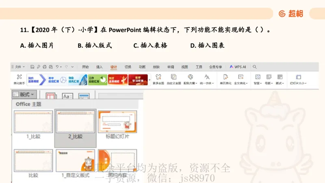Open the 背景 dropdown in ribbon
The width and height of the screenshot is (325, 183).
coord(258,79)
